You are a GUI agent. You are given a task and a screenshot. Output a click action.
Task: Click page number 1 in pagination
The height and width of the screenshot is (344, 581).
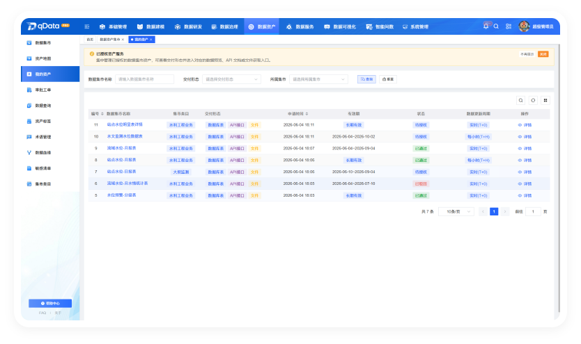[494, 212]
